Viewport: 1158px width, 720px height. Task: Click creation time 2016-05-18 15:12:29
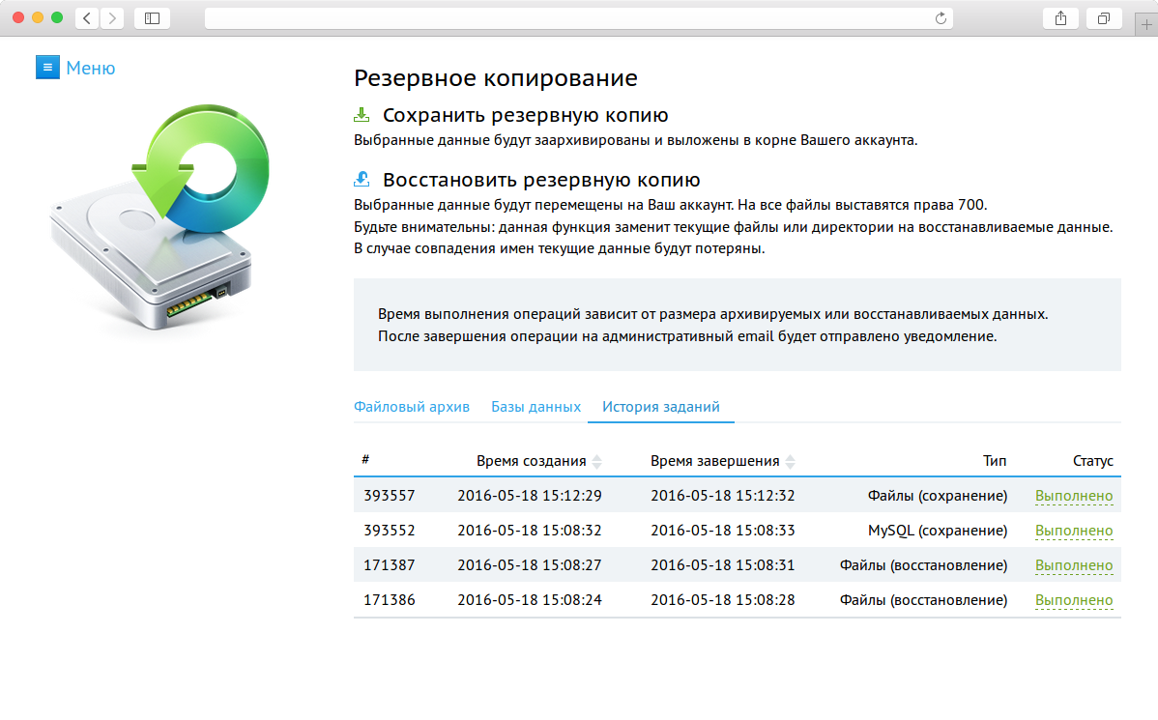(x=530, y=496)
